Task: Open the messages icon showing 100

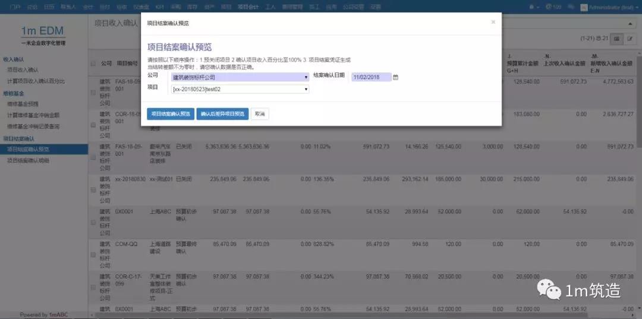Action: coord(551,7)
